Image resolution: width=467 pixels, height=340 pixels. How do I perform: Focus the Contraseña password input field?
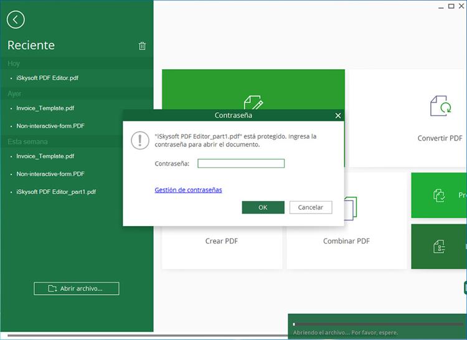(241, 163)
